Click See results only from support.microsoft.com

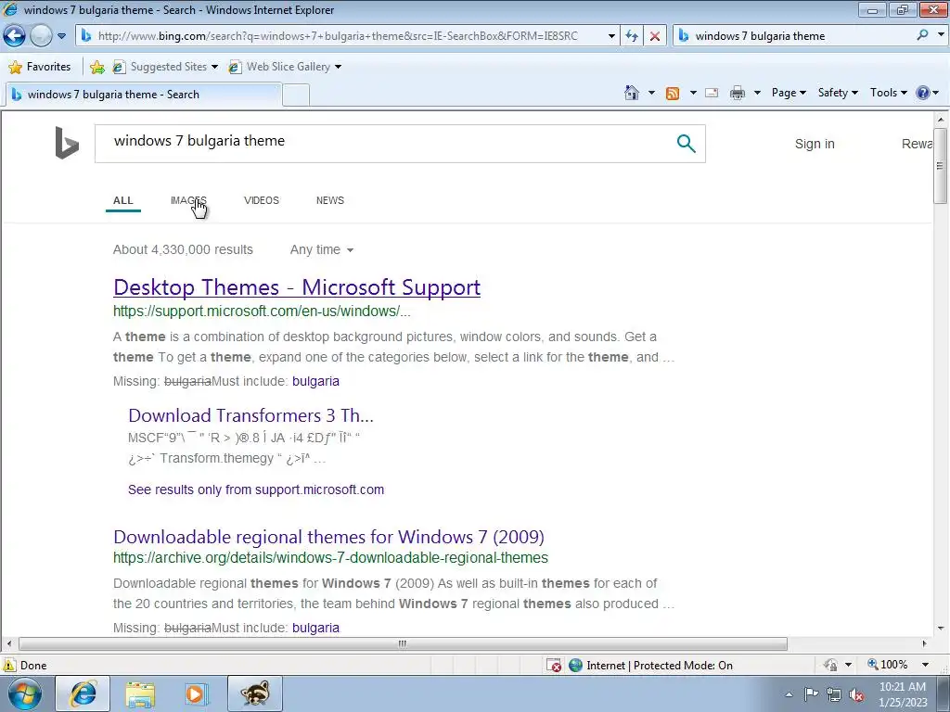(x=256, y=489)
